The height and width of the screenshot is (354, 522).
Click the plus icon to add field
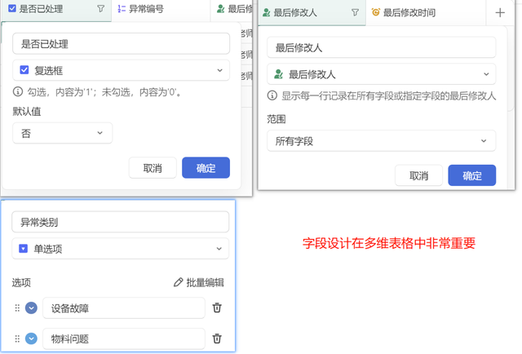[x=500, y=13]
